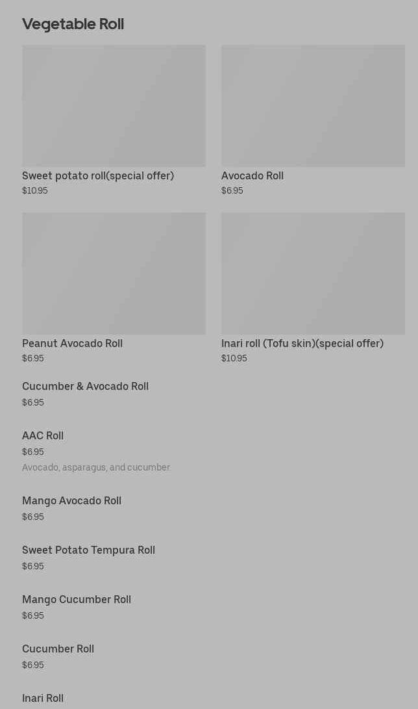Click the Vegetable Roll section heading
Image resolution: width=418 pixels, height=709 pixels.
click(x=73, y=24)
